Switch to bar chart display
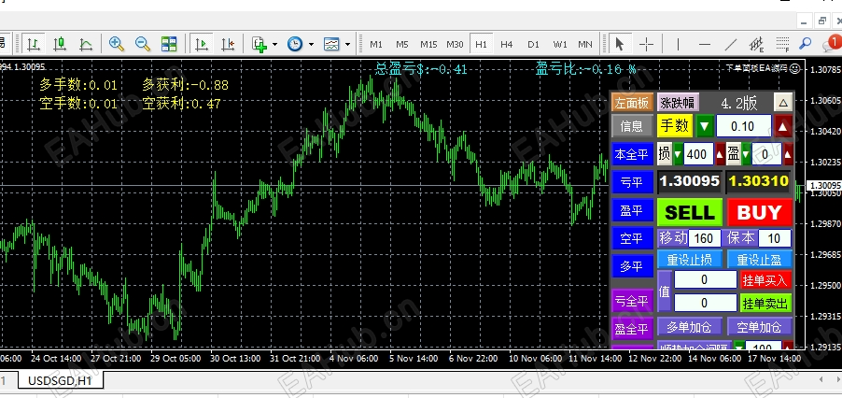Viewport: 842px width, 398px height. [x=34, y=44]
